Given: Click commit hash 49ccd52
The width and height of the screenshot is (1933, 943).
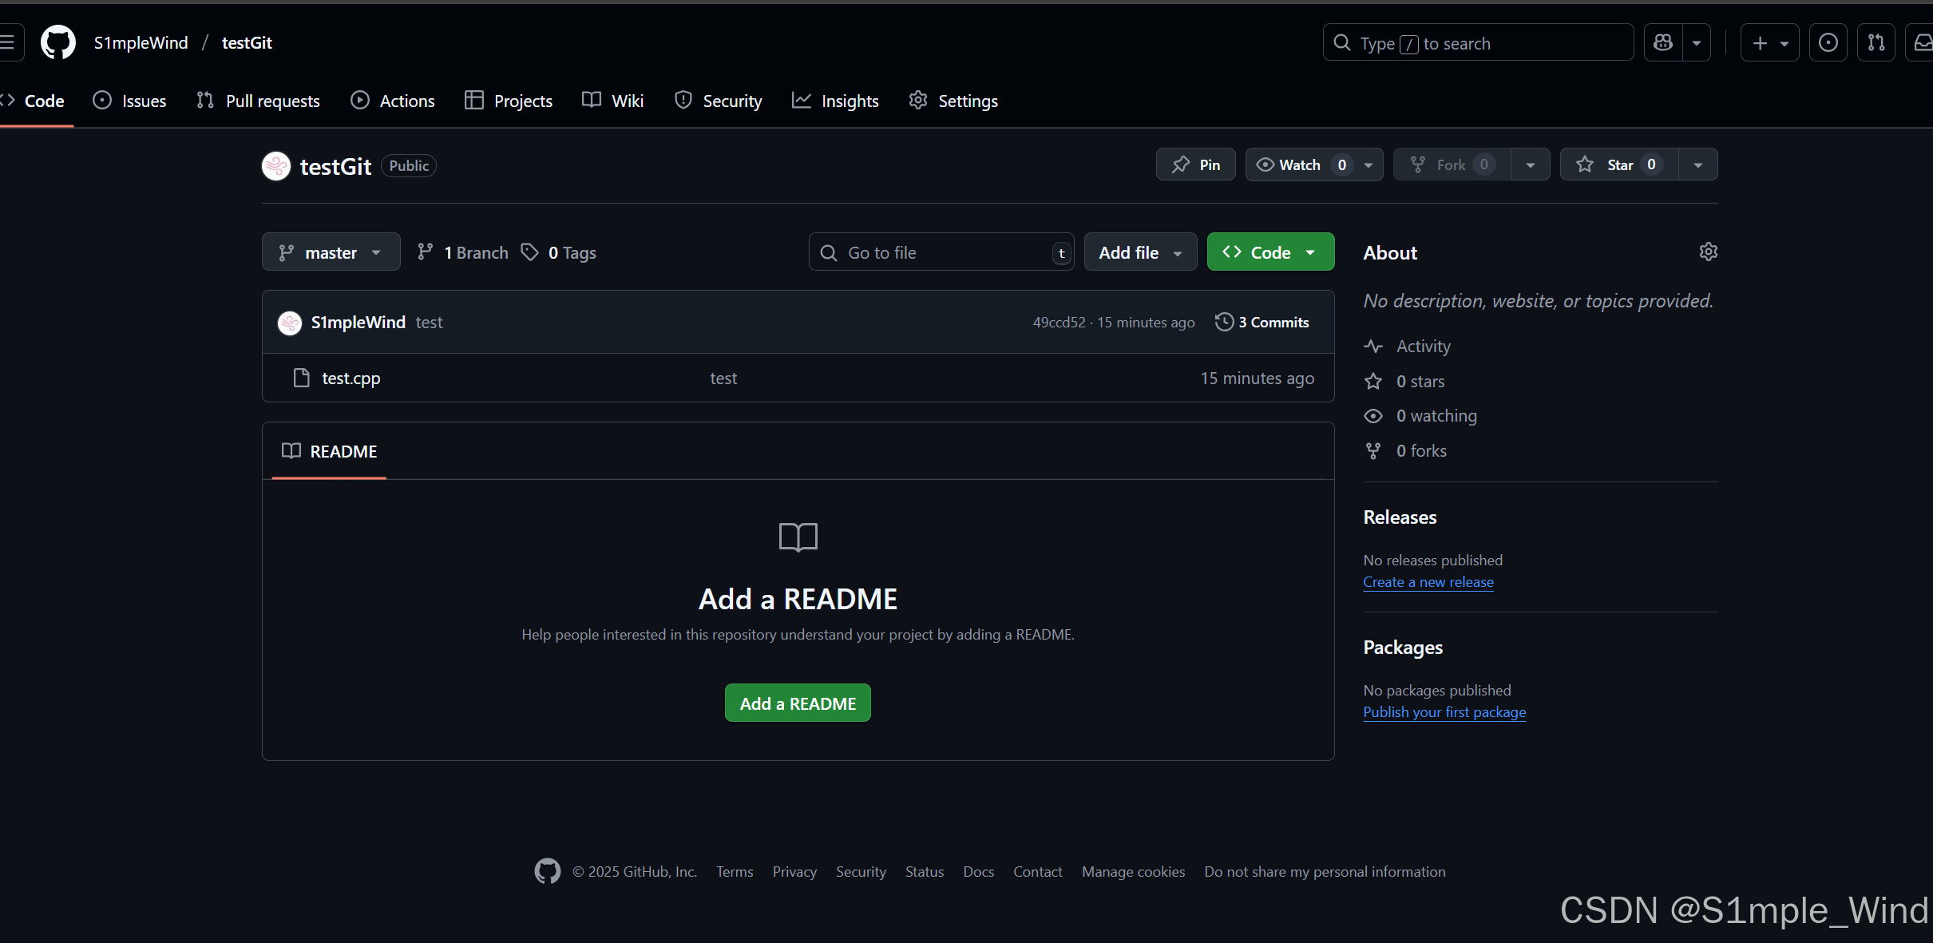Looking at the screenshot, I should click(x=1060, y=323).
